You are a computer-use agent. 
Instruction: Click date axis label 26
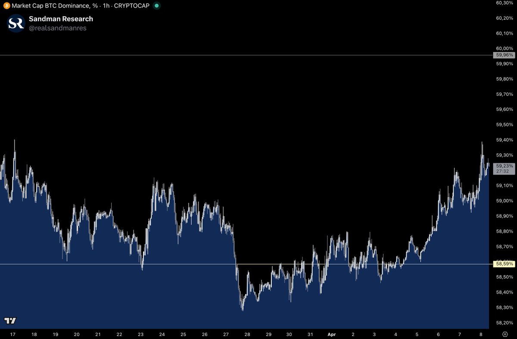pos(205,334)
